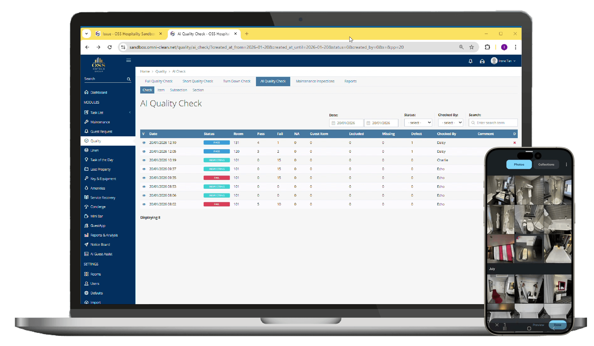Image resolution: width=594 pixels, height=346 pixels.
Task: Click the start date field 20/01/2026
Action: (346, 123)
